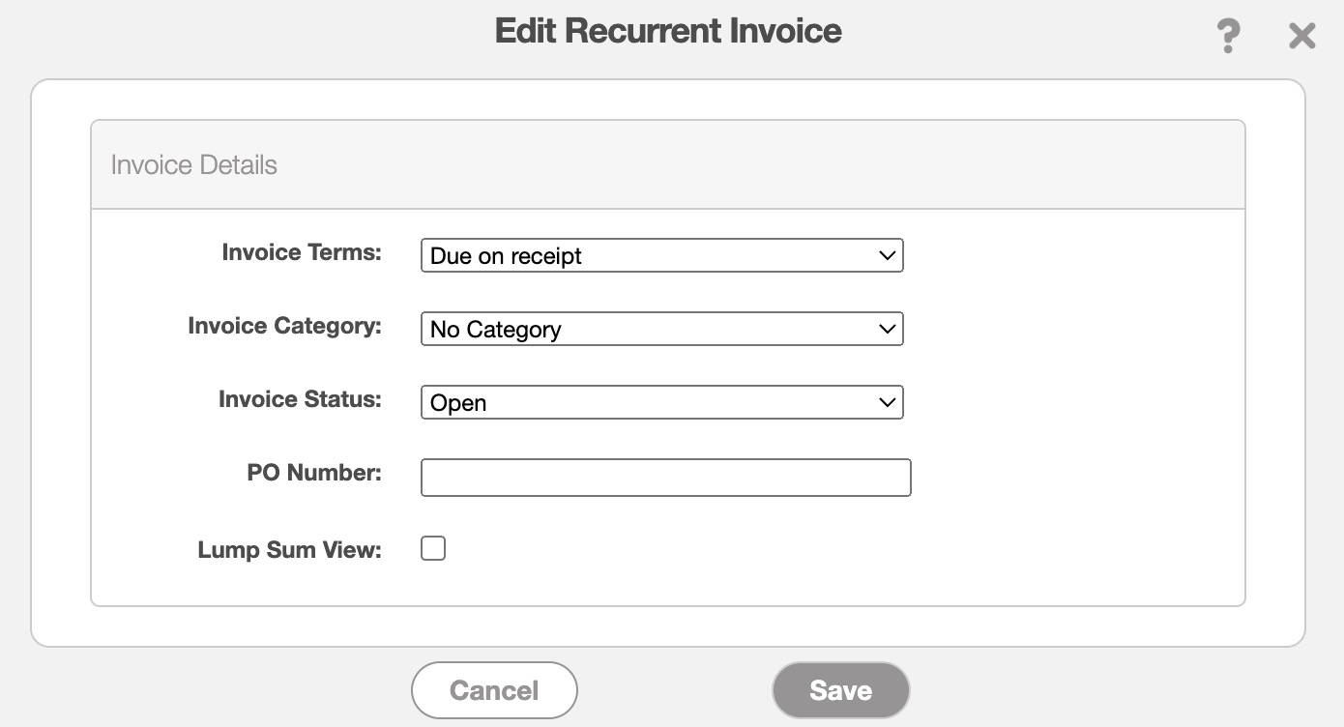Enable the Lump Sum View checkbox
Image resolution: width=1344 pixels, height=727 pixels.
[433, 549]
